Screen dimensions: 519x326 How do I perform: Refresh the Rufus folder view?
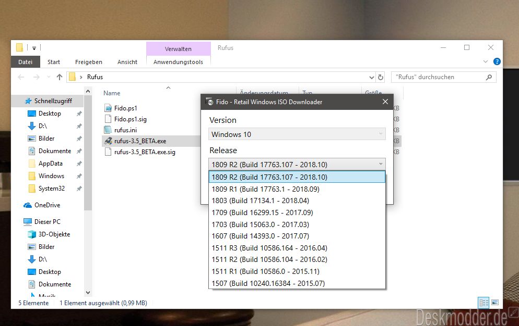click(x=381, y=77)
